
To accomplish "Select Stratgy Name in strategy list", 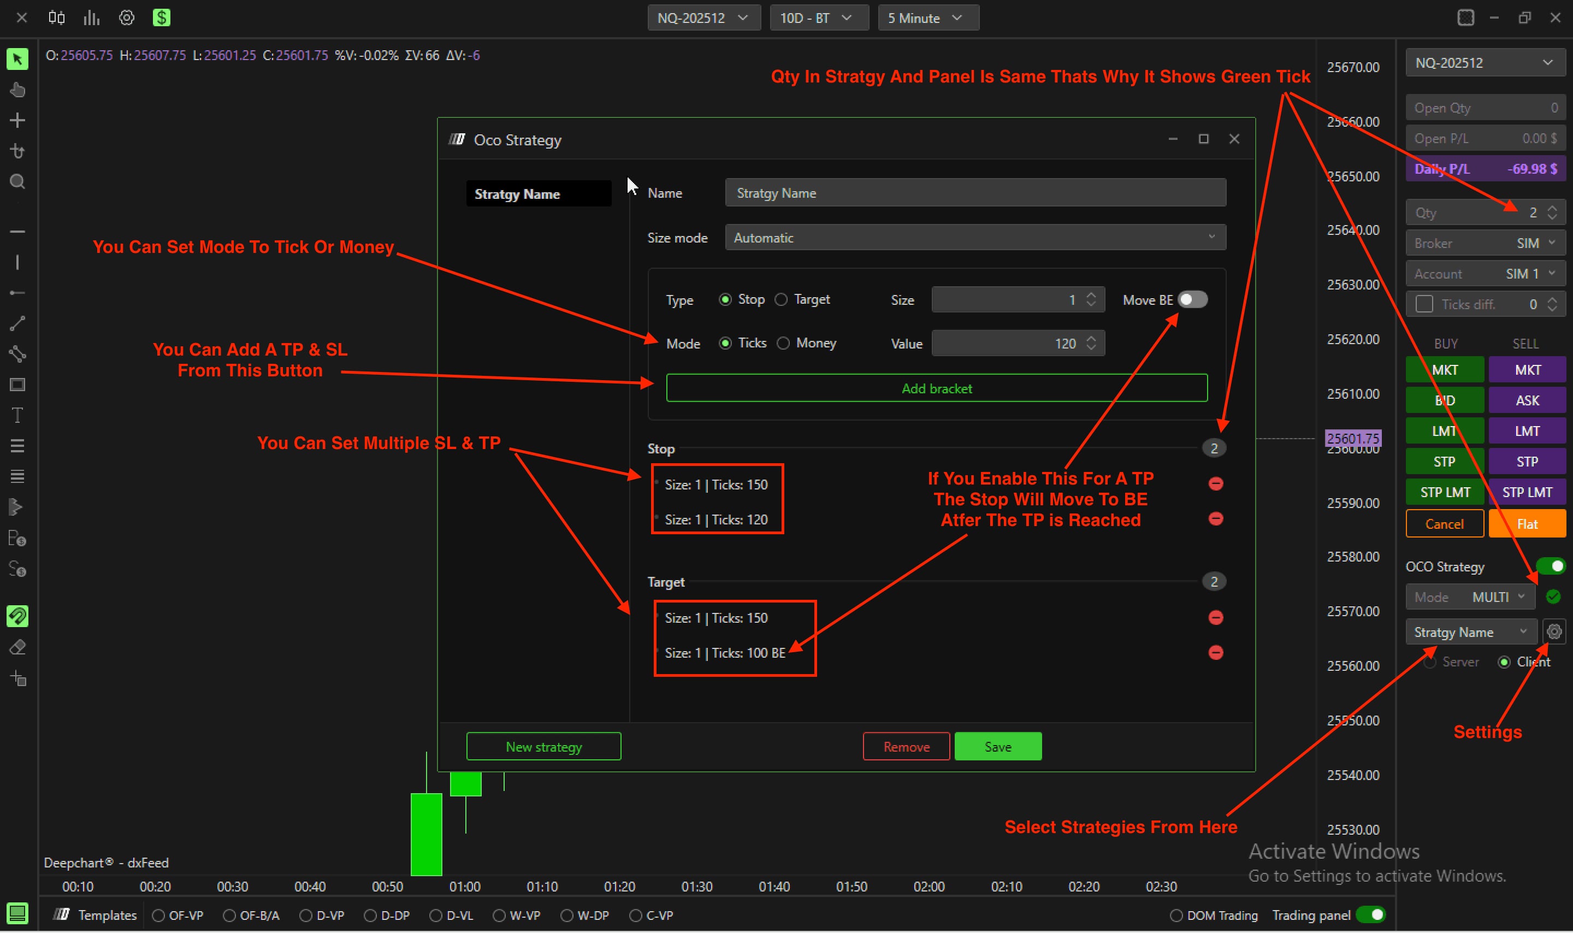I will 539,193.
